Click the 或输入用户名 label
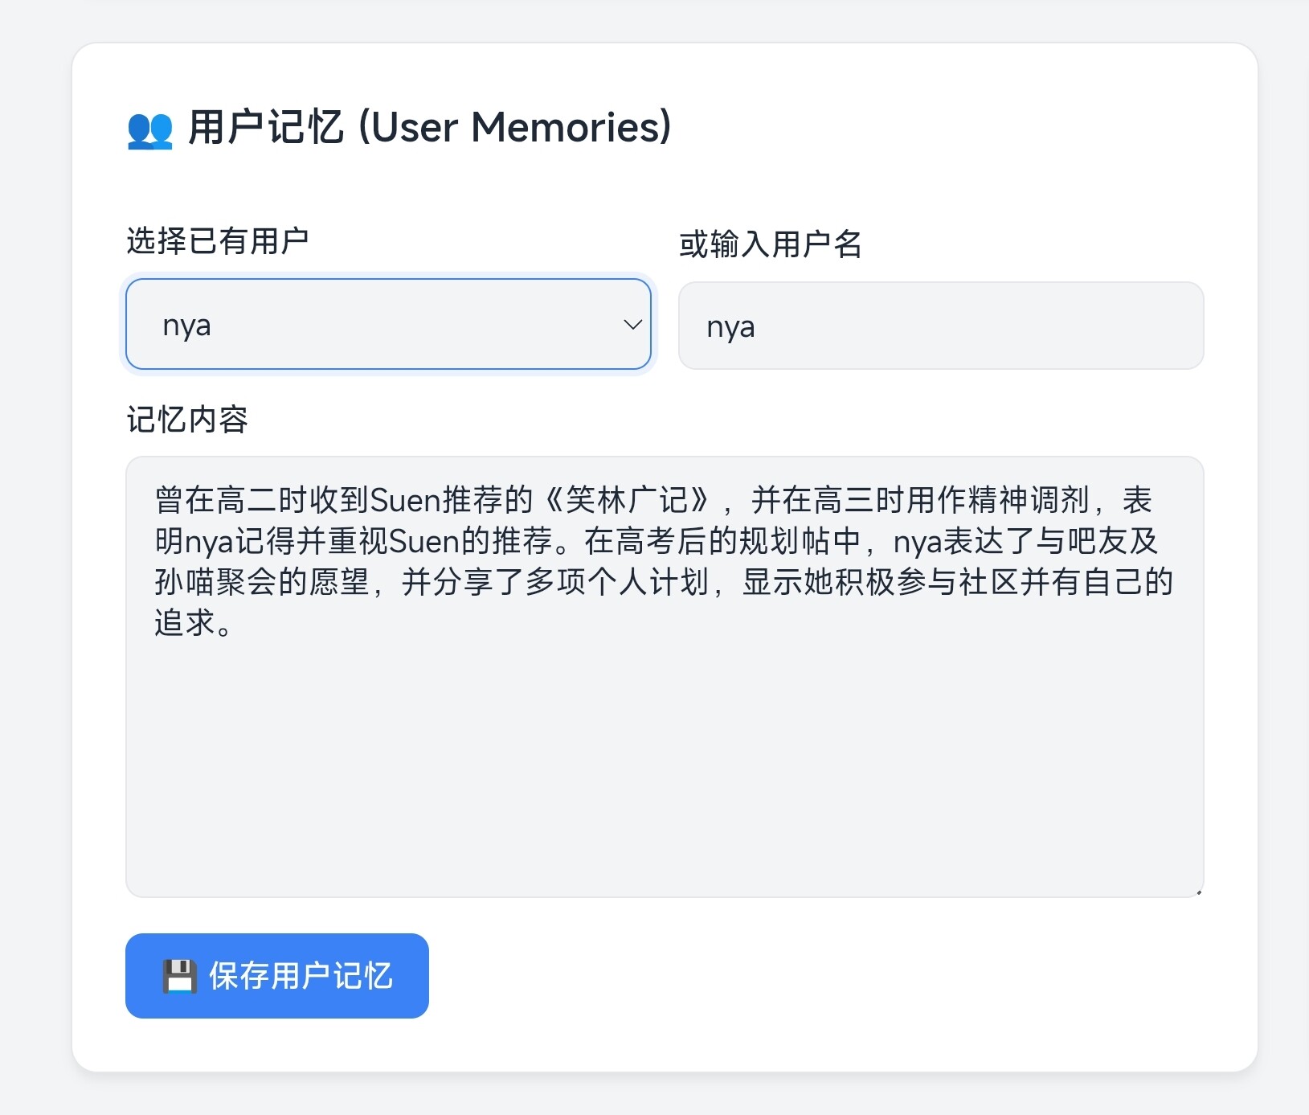The width and height of the screenshot is (1309, 1115). (x=770, y=244)
